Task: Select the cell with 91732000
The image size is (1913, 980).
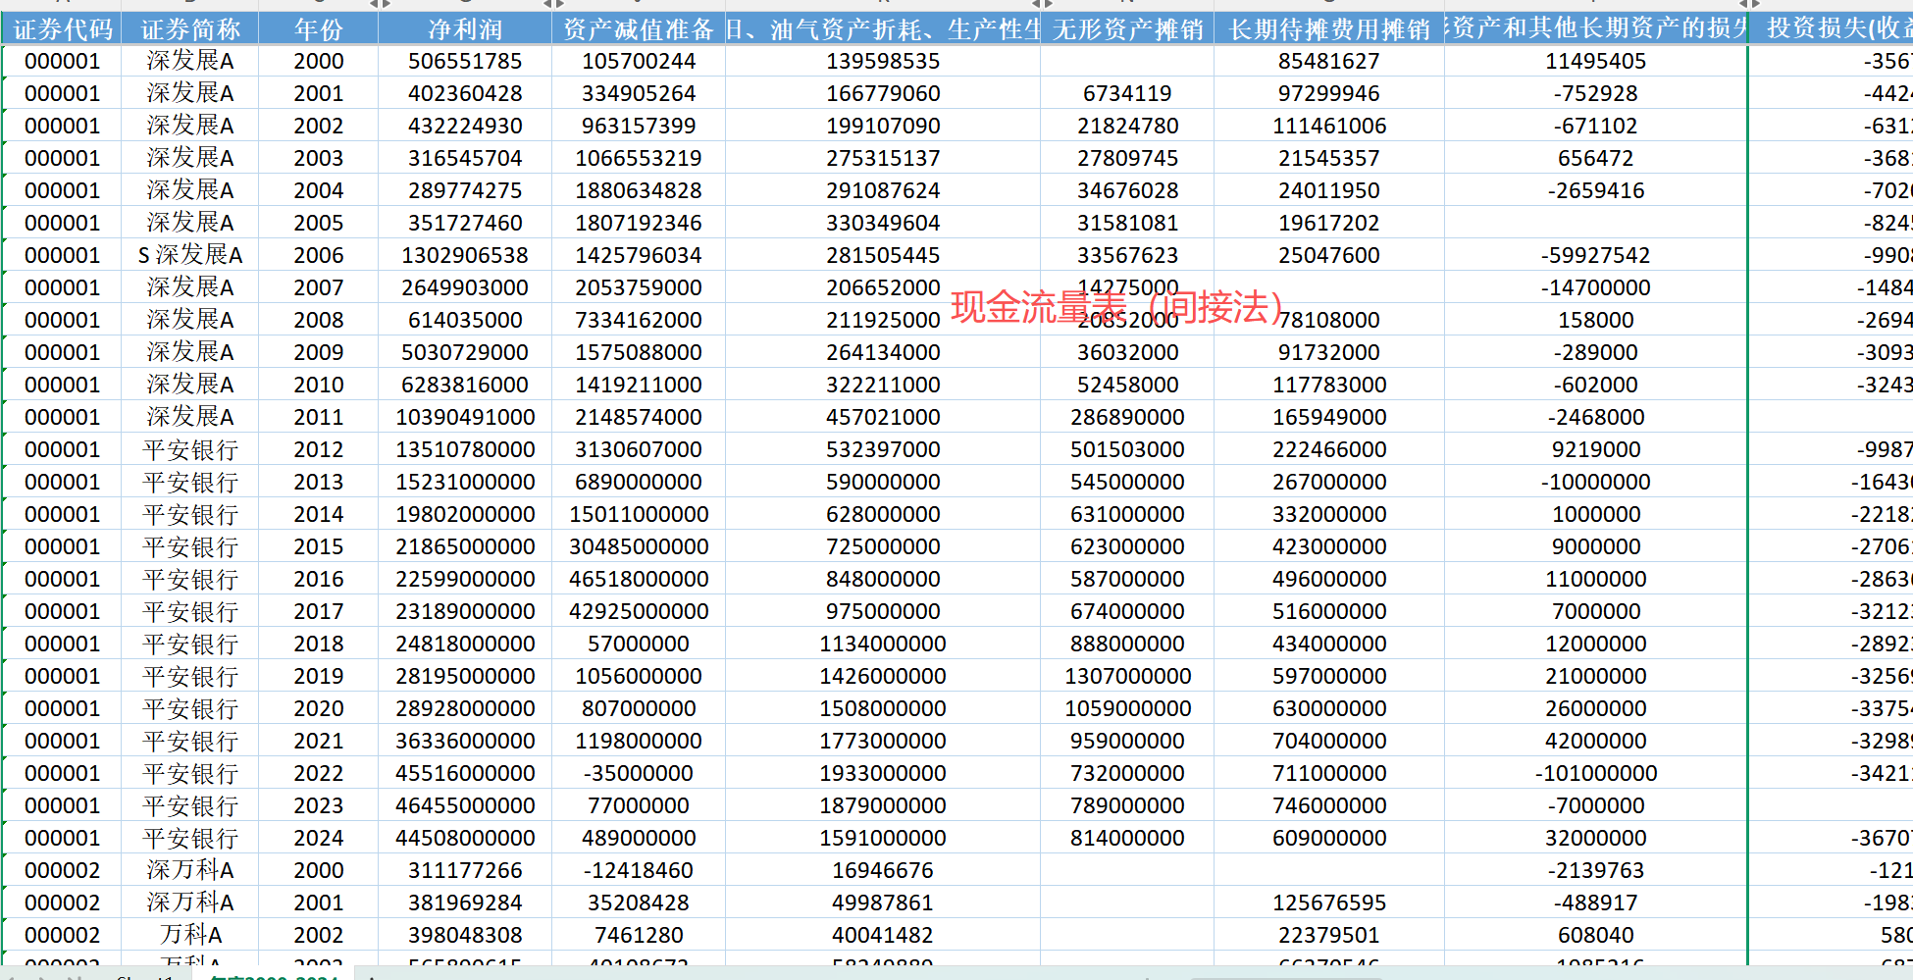Action: 1329,352
